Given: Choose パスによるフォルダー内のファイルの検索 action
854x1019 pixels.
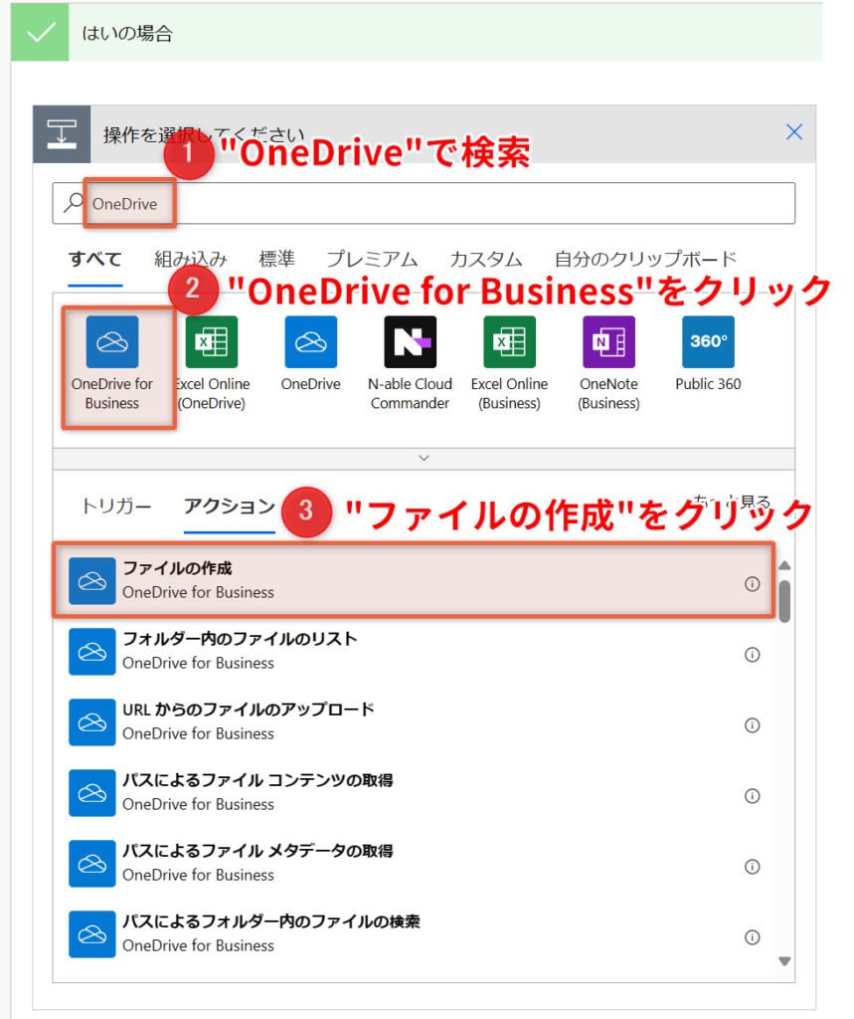Looking at the screenshot, I should (414, 934).
